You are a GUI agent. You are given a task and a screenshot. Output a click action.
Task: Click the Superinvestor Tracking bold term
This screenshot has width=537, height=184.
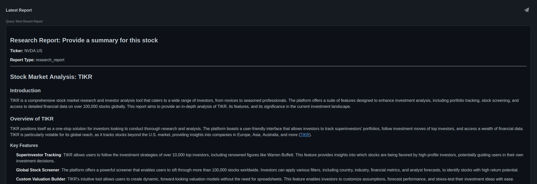tap(39, 155)
